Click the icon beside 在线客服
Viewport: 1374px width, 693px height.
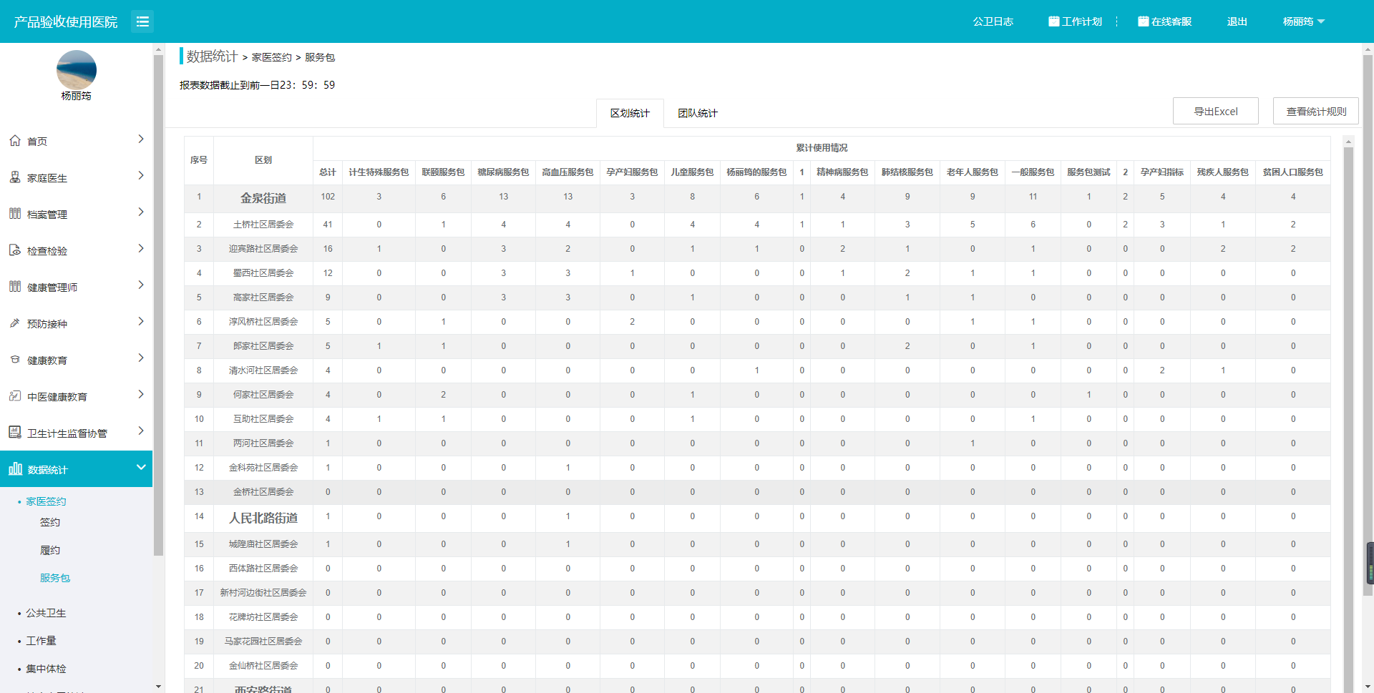pyautogui.click(x=1143, y=21)
